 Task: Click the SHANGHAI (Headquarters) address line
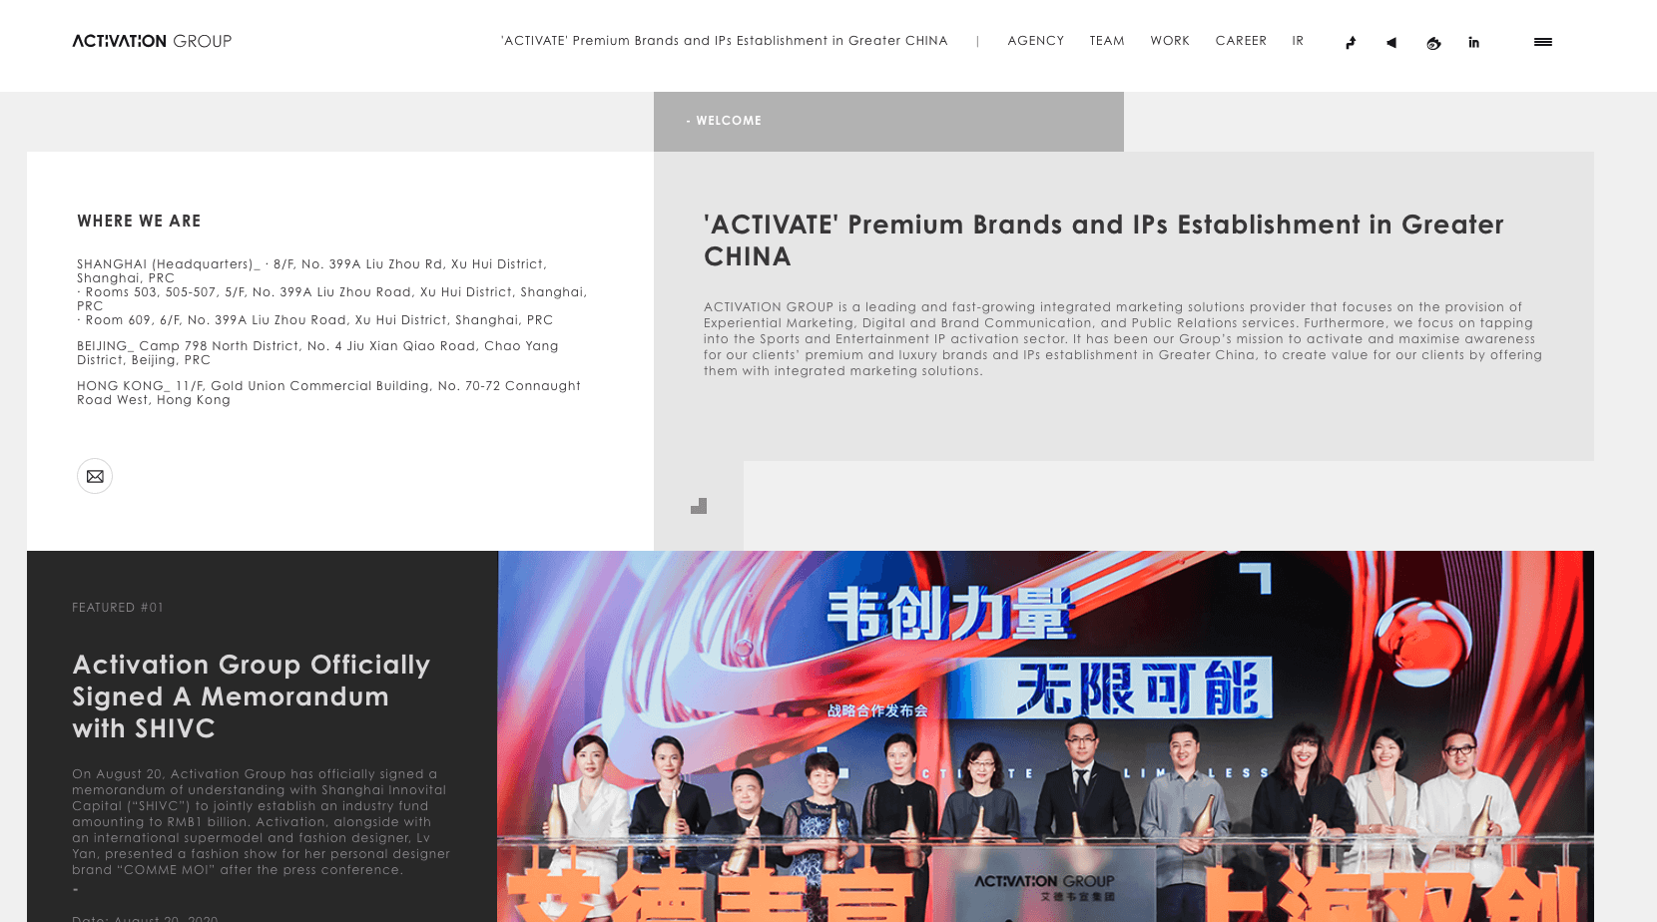(x=312, y=270)
